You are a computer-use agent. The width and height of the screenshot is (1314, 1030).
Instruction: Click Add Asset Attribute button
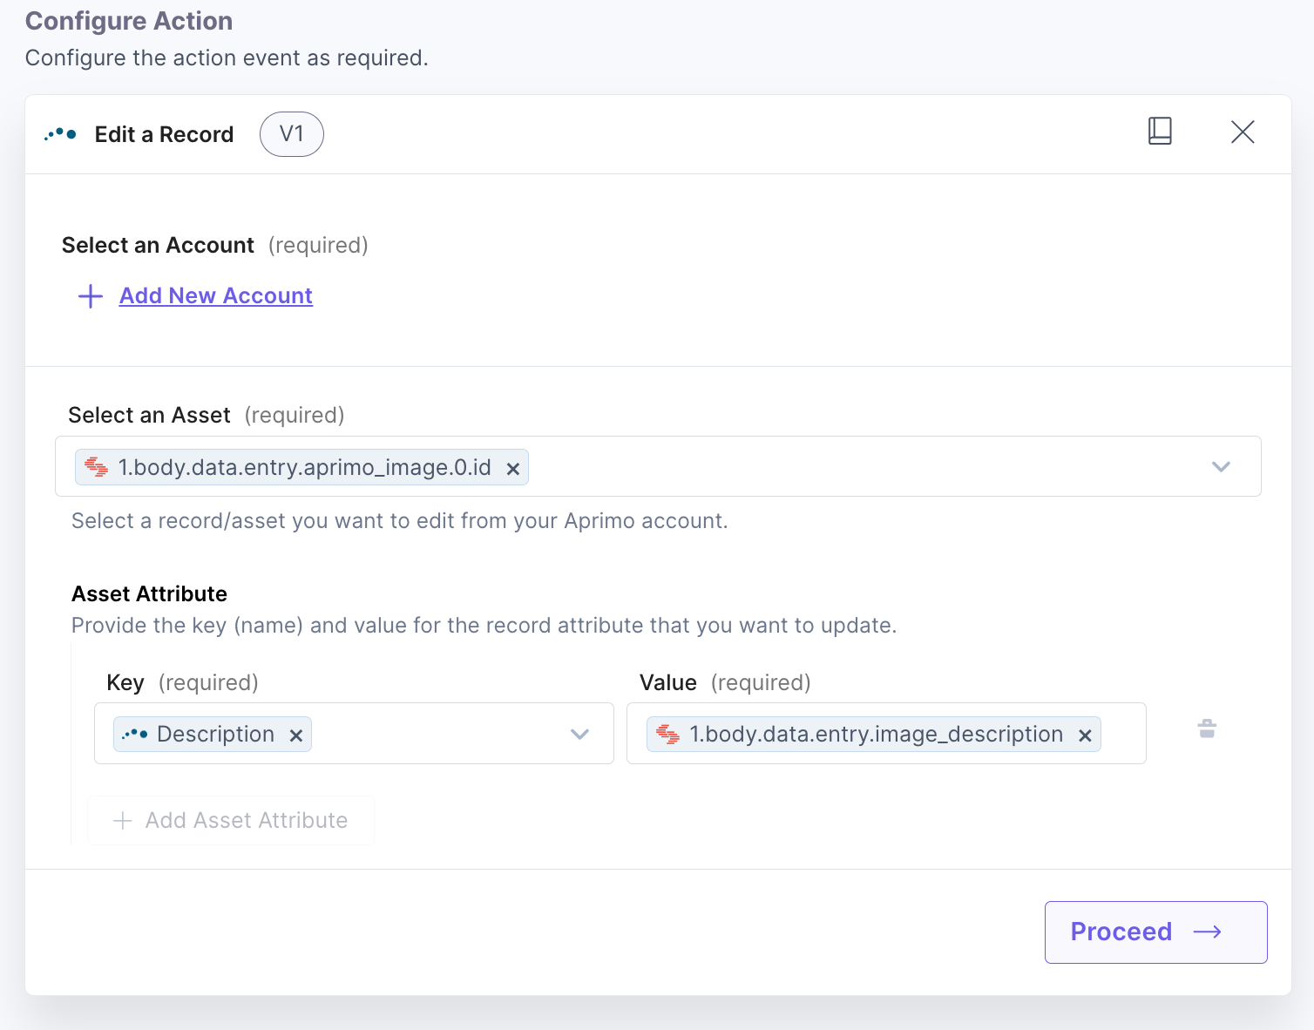click(x=231, y=820)
